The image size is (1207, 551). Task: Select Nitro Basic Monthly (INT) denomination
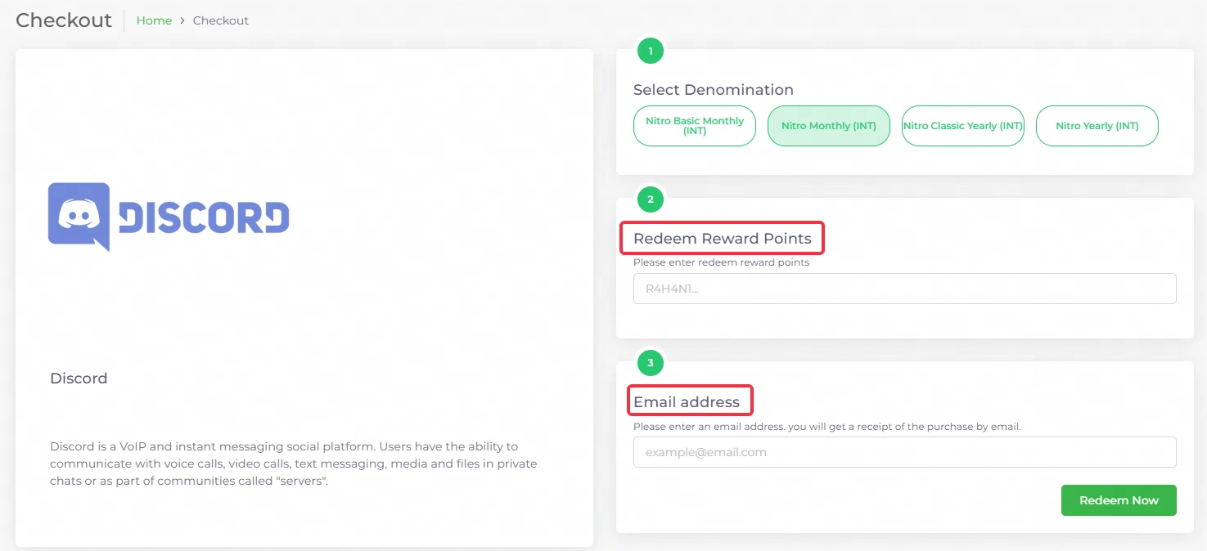pyautogui.click(x=694, y=126)
